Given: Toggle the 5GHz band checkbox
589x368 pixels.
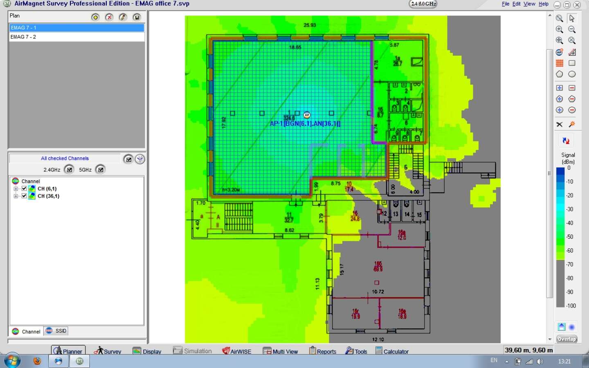Looking at the screenshot, I should [x=101, y=170].
